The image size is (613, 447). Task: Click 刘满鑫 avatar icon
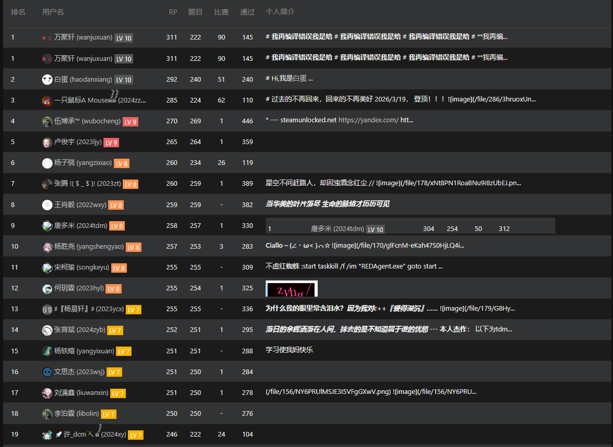click(x=47, y=392)
